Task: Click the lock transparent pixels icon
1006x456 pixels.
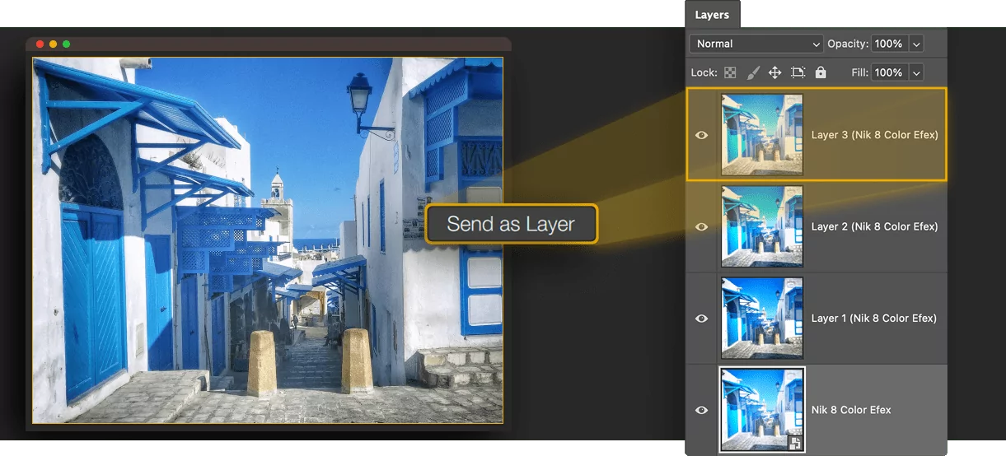Action: (x=730, y=72)
